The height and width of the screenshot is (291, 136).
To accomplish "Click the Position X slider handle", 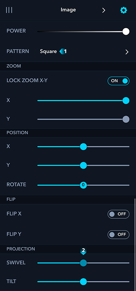I will coord(83,147).
